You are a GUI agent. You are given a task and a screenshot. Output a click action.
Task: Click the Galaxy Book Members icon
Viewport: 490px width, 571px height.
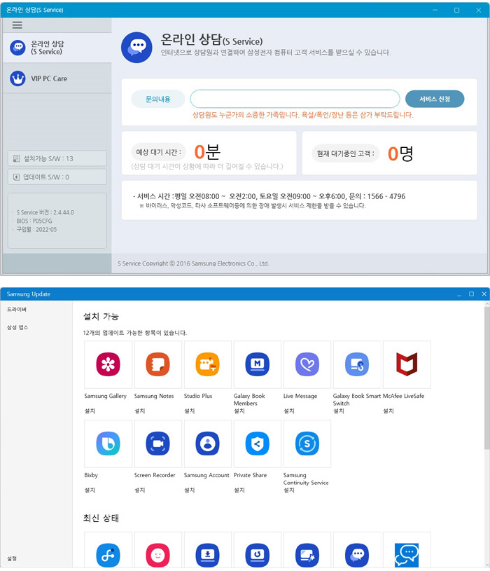coord(257,364)
